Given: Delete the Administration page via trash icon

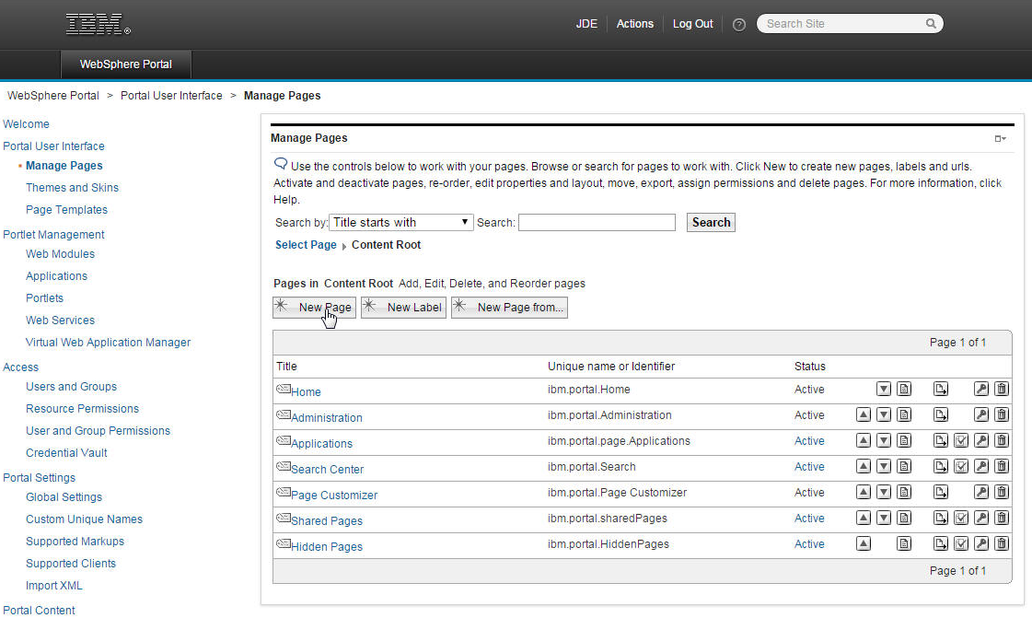Looking at the screenshot, I should [1001, 414].
